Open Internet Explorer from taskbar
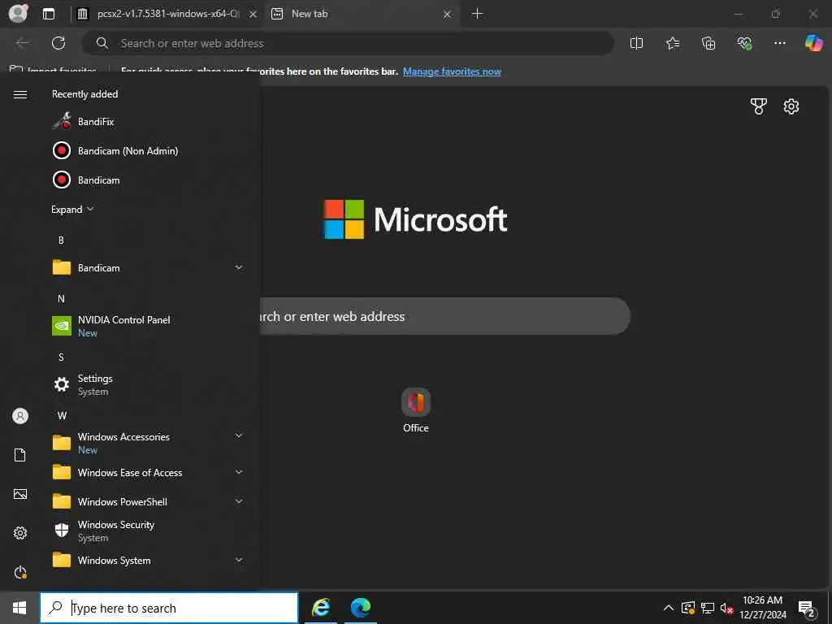 321,608
